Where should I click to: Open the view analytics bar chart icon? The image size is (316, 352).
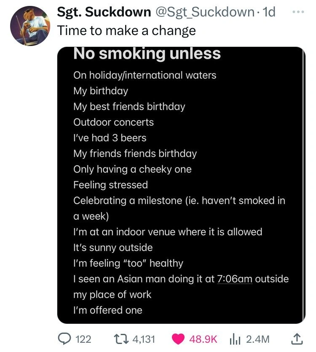[x=236, y=339]
